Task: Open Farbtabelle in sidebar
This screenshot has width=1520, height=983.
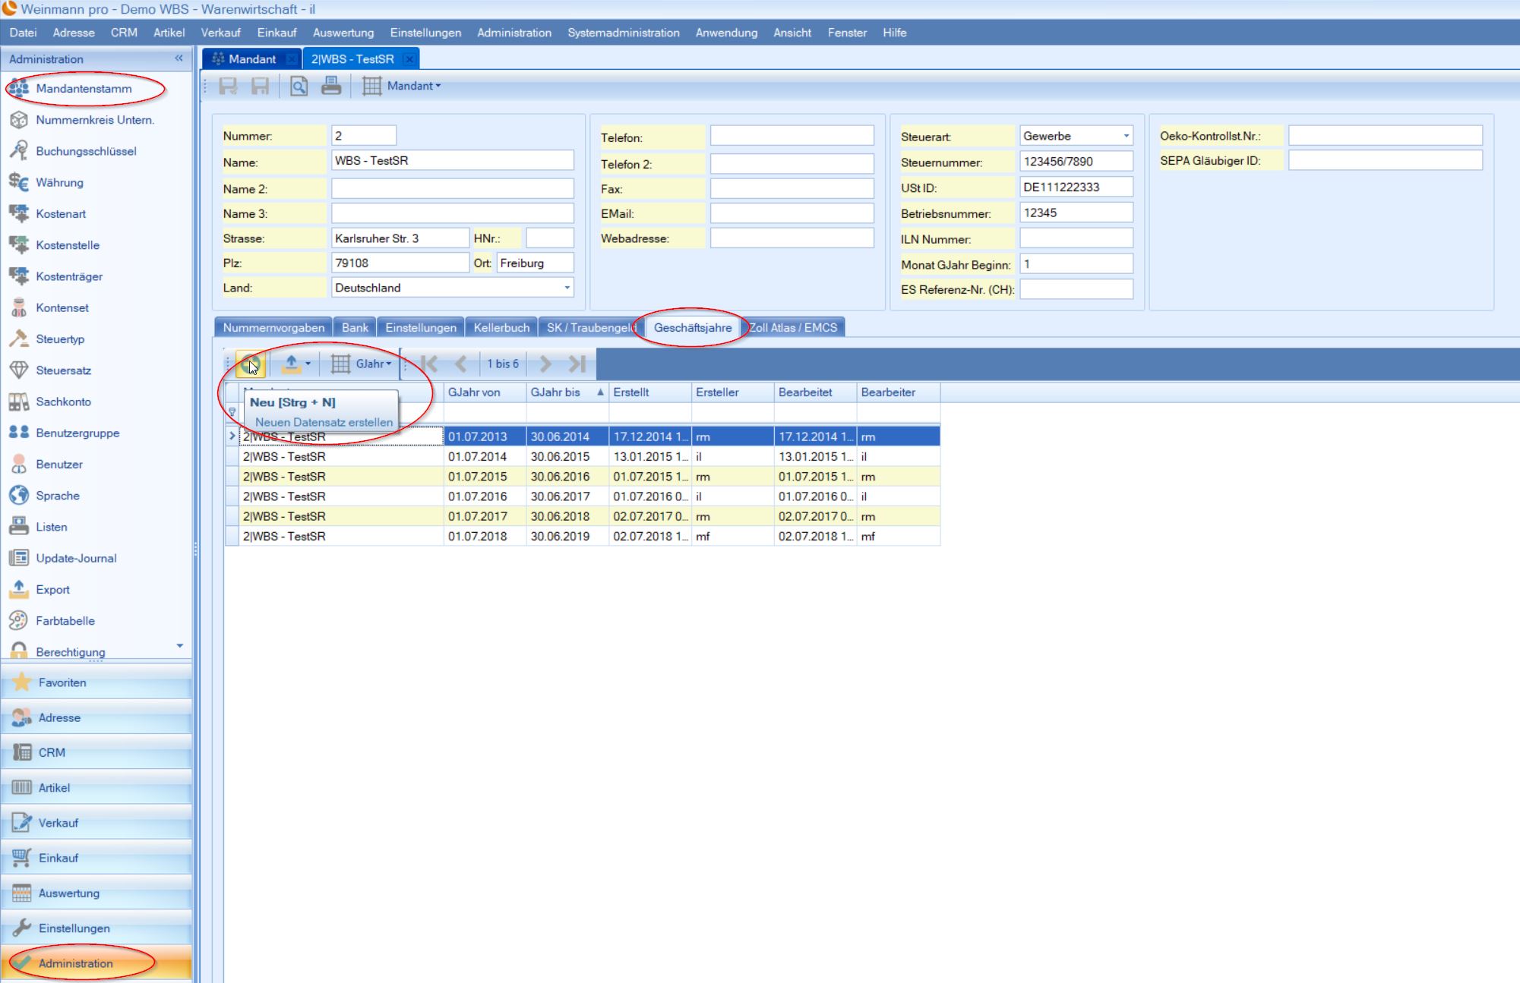Action: (x=65, y=621)
